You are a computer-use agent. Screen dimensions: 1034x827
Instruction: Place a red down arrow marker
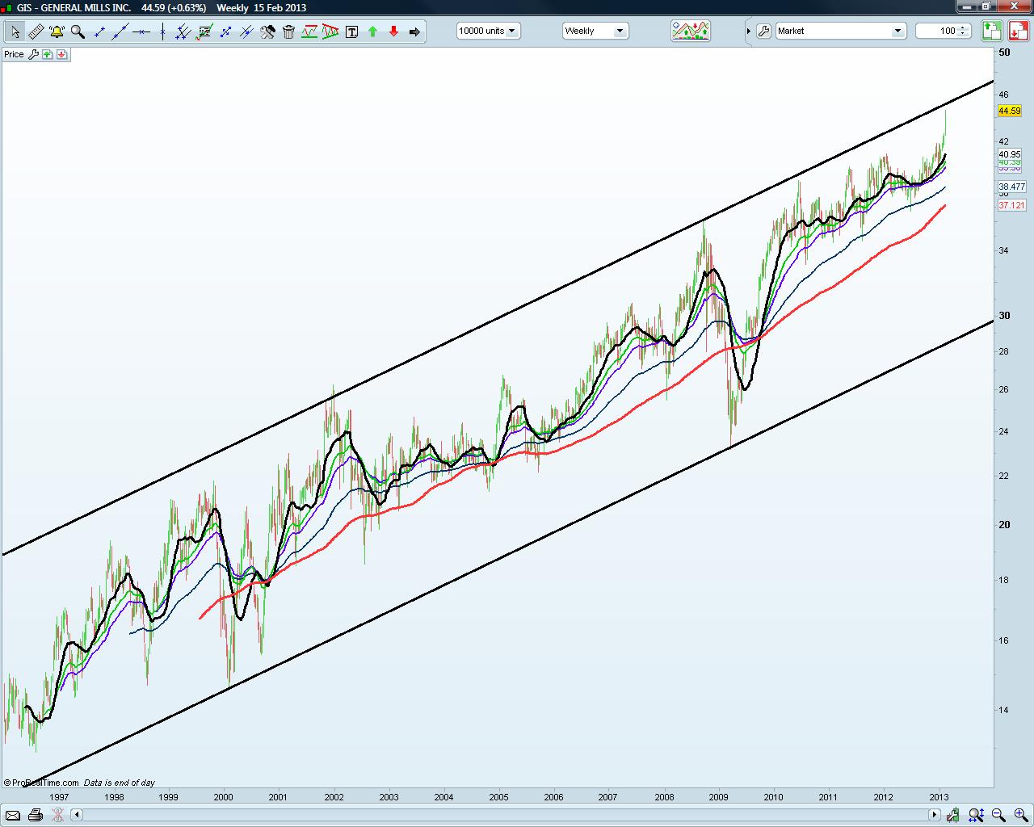coord(393,31)
